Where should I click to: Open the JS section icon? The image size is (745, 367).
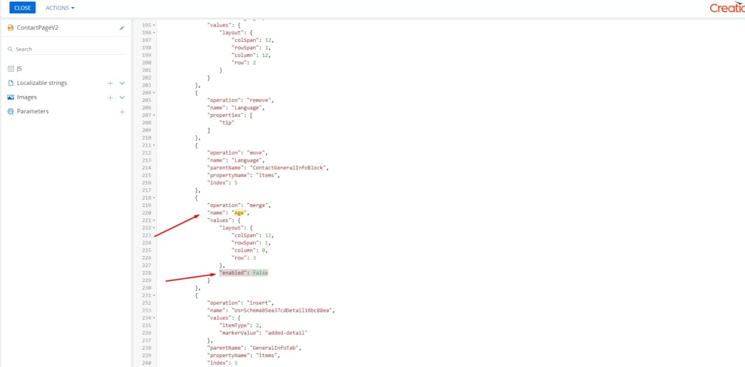click(10, 69)
